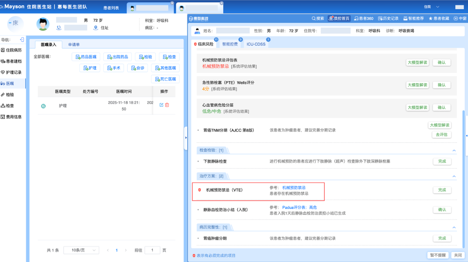
Task: Switch to the 检验 sidebar item
Action: (x=12, y=95)
